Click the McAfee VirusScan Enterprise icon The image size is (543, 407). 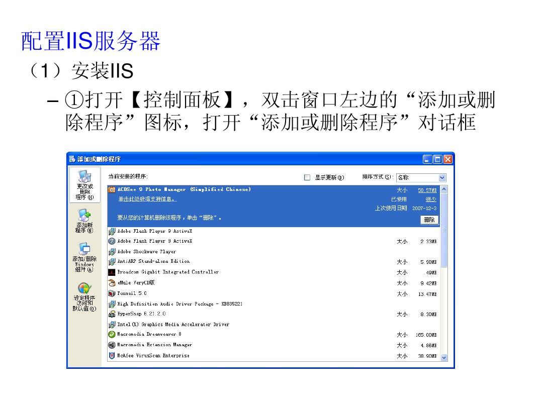[x=112, y=355]
